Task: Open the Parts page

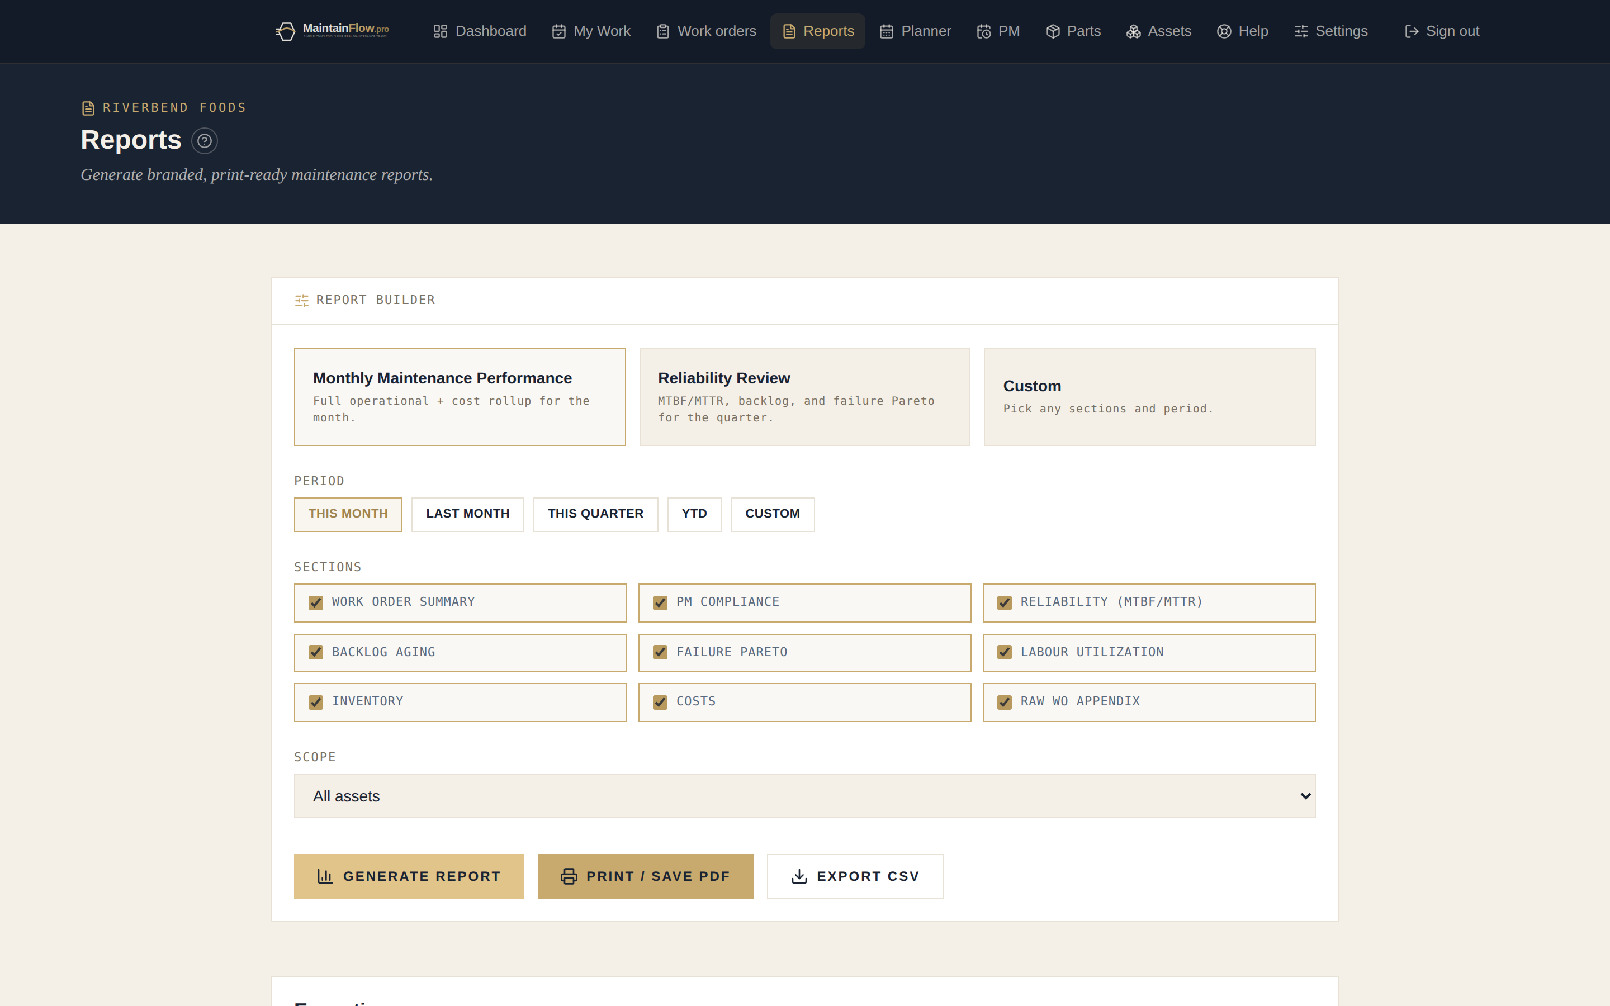Action: [x=1073, y=31]
